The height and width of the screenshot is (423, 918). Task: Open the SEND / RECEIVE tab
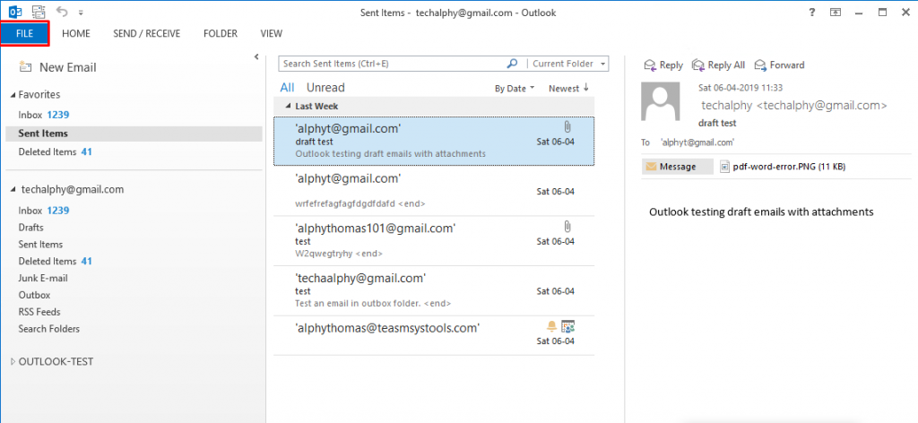point(147,33)
